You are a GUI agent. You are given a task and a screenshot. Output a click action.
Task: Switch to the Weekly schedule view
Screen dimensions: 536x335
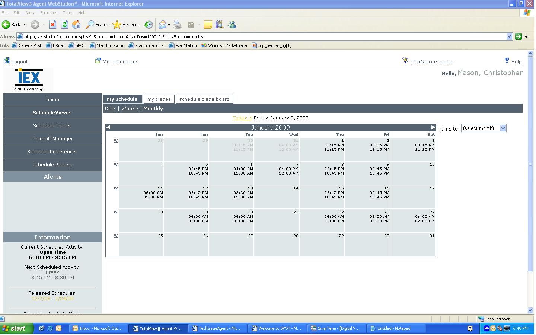(130, 109)
